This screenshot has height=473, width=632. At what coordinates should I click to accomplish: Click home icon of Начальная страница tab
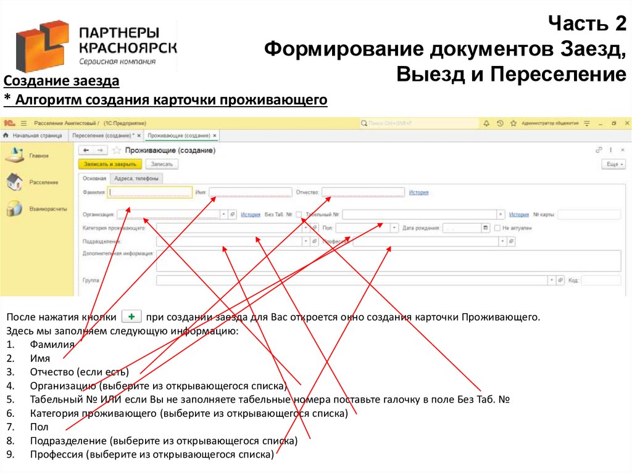coord(6,136)
